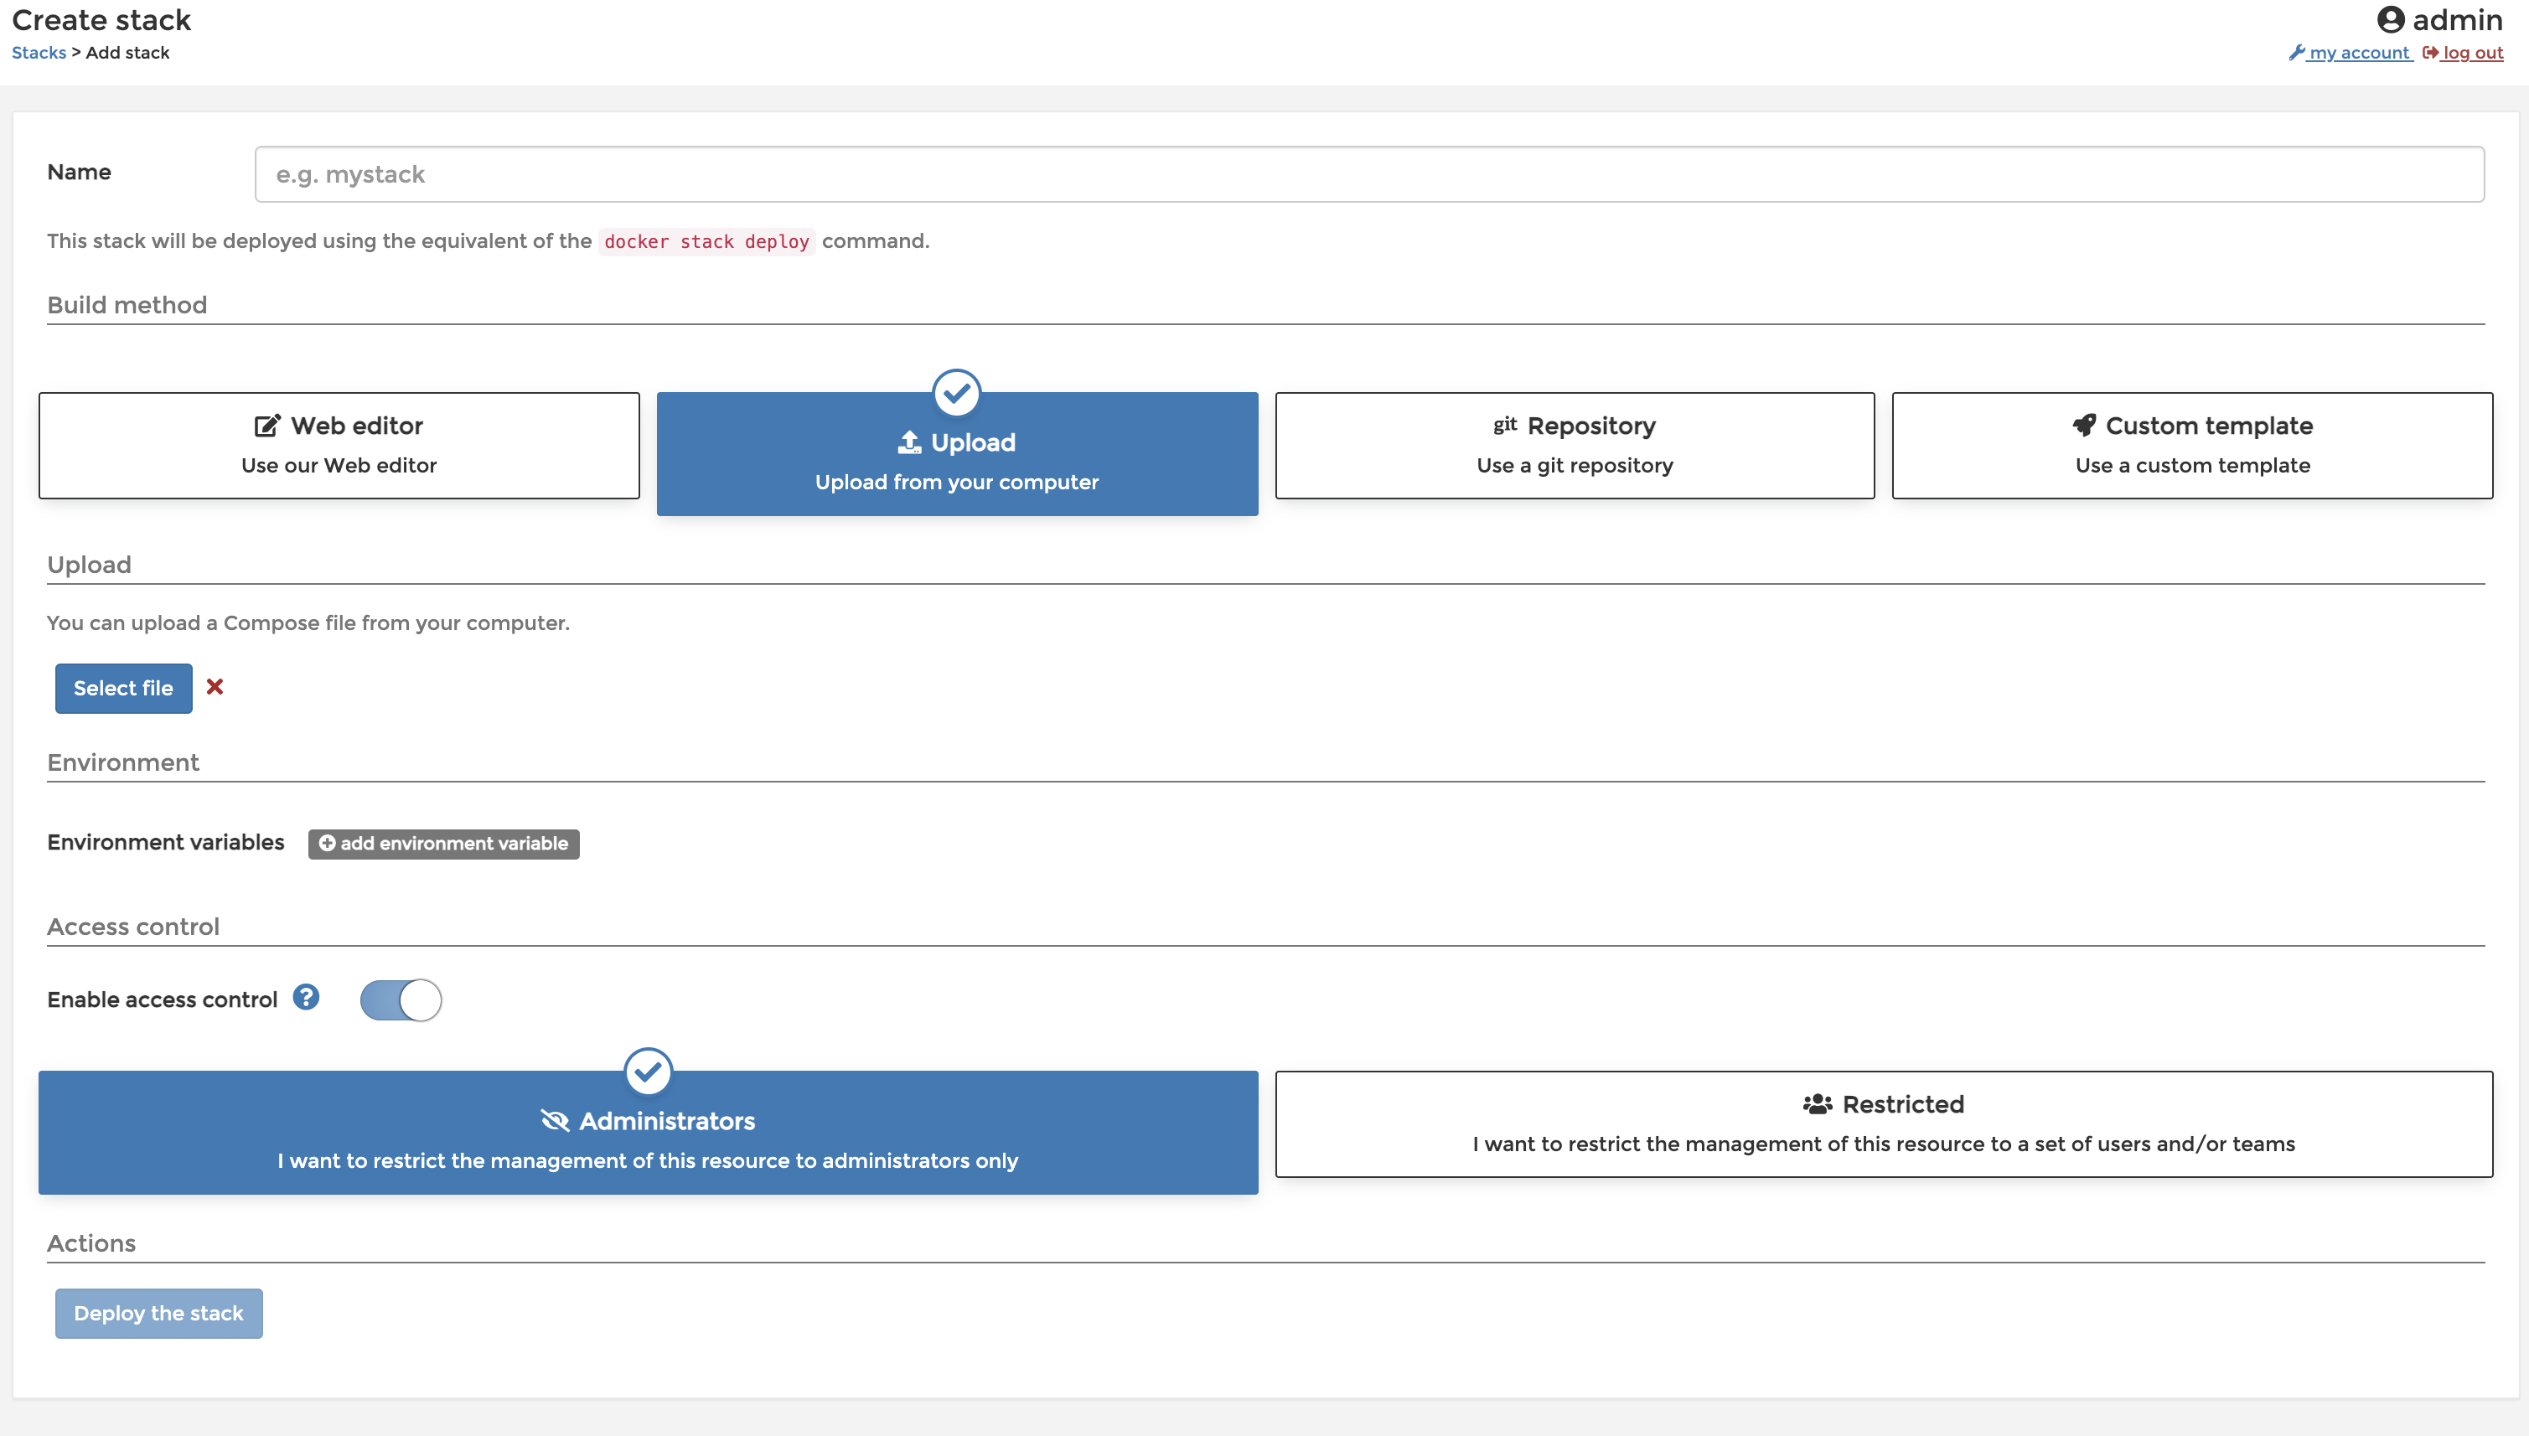
Task: Click the Upload tray icon
Action: (908, 442)
